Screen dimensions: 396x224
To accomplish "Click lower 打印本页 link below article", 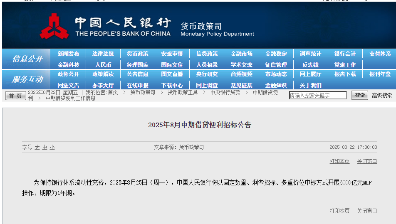I will click(x=339, y=211).
